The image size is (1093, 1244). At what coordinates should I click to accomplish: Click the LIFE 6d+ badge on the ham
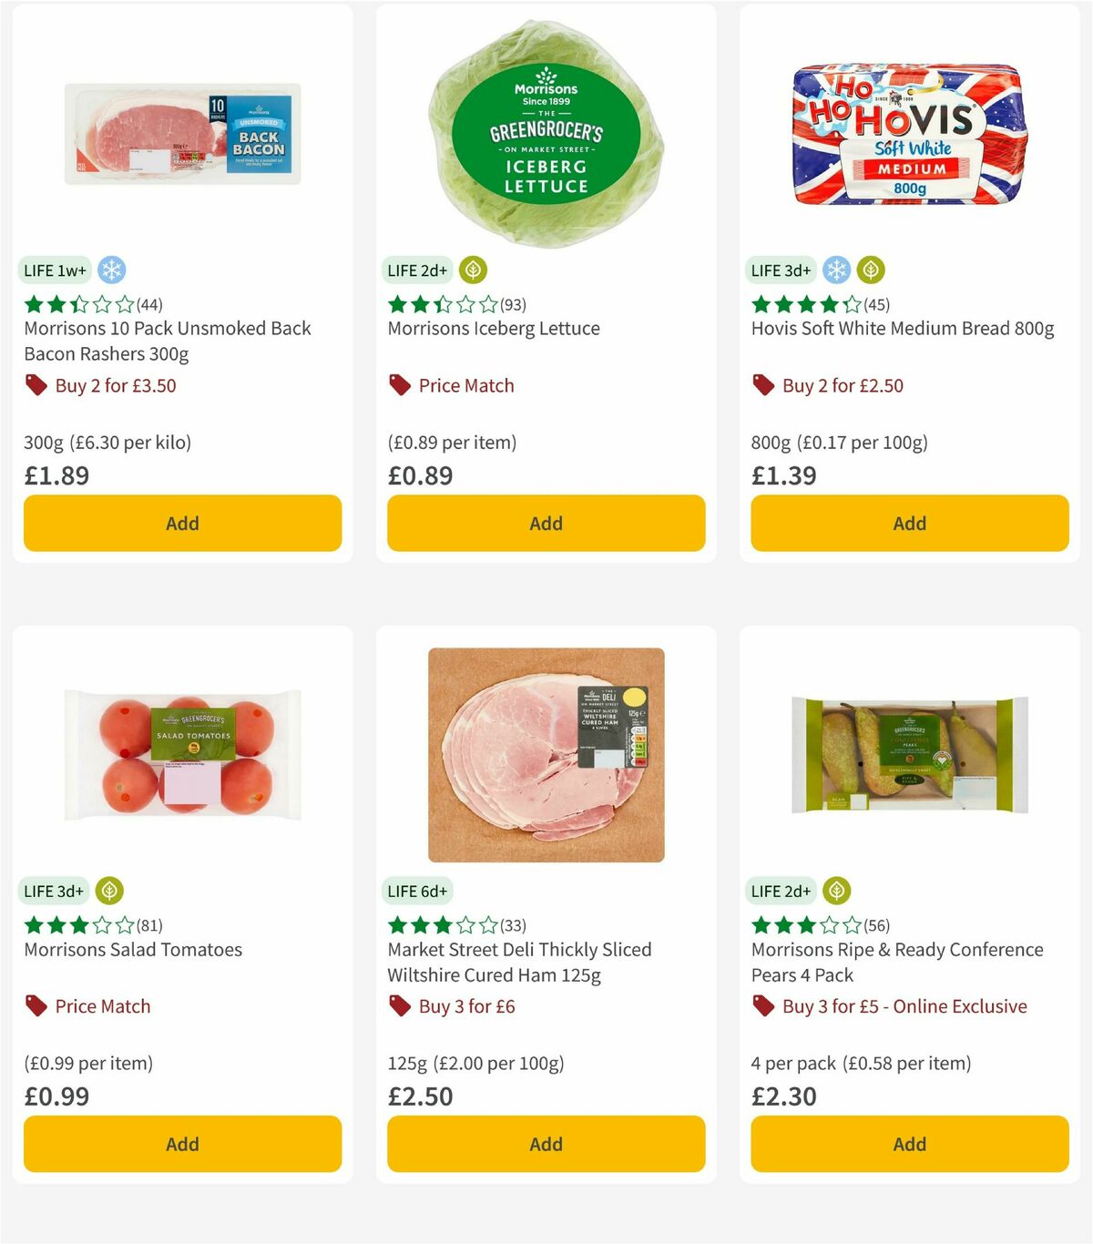(x=416, y=891)
